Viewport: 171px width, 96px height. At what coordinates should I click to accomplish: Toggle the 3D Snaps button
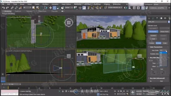(x=89, y=8)
